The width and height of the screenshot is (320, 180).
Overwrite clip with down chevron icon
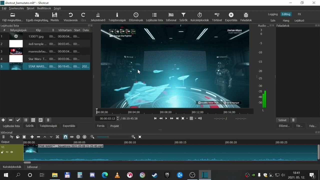51,137
